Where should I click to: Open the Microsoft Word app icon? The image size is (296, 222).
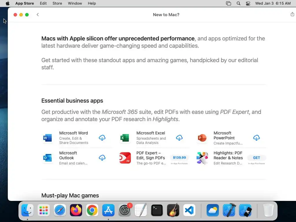click(x=48, y=138)
